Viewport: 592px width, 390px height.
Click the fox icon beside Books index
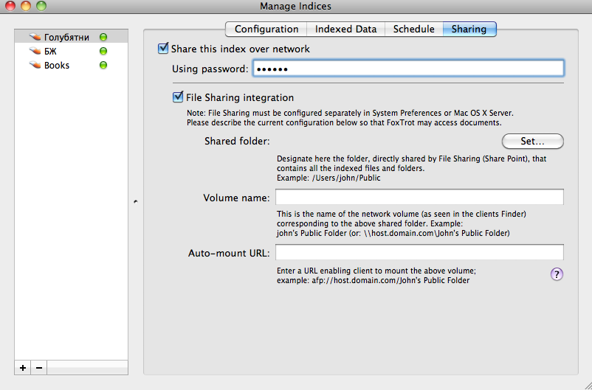click(x=35, y=66)
